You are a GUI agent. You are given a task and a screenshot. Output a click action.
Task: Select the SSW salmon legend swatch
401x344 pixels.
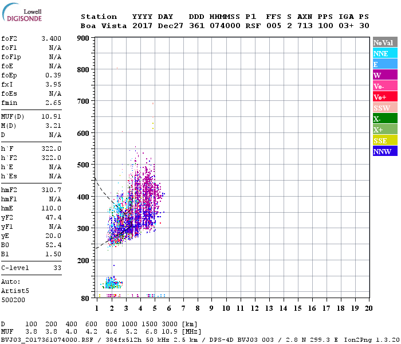point(385,108)
